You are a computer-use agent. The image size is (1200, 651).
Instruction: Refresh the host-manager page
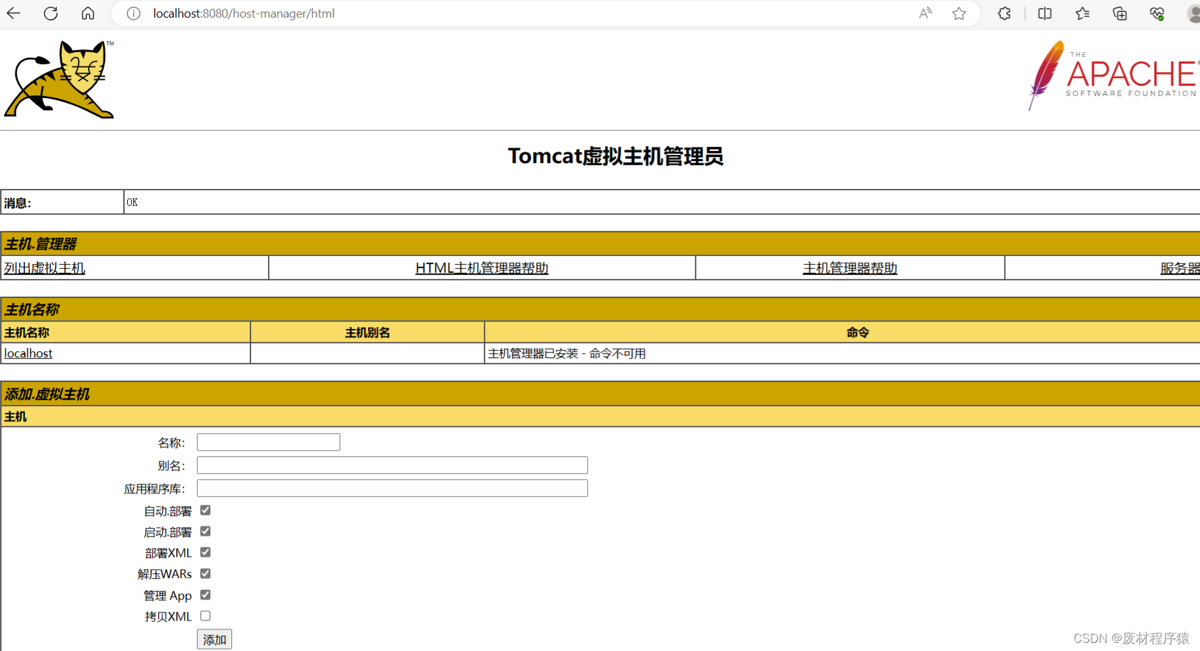tap(50, 14)
